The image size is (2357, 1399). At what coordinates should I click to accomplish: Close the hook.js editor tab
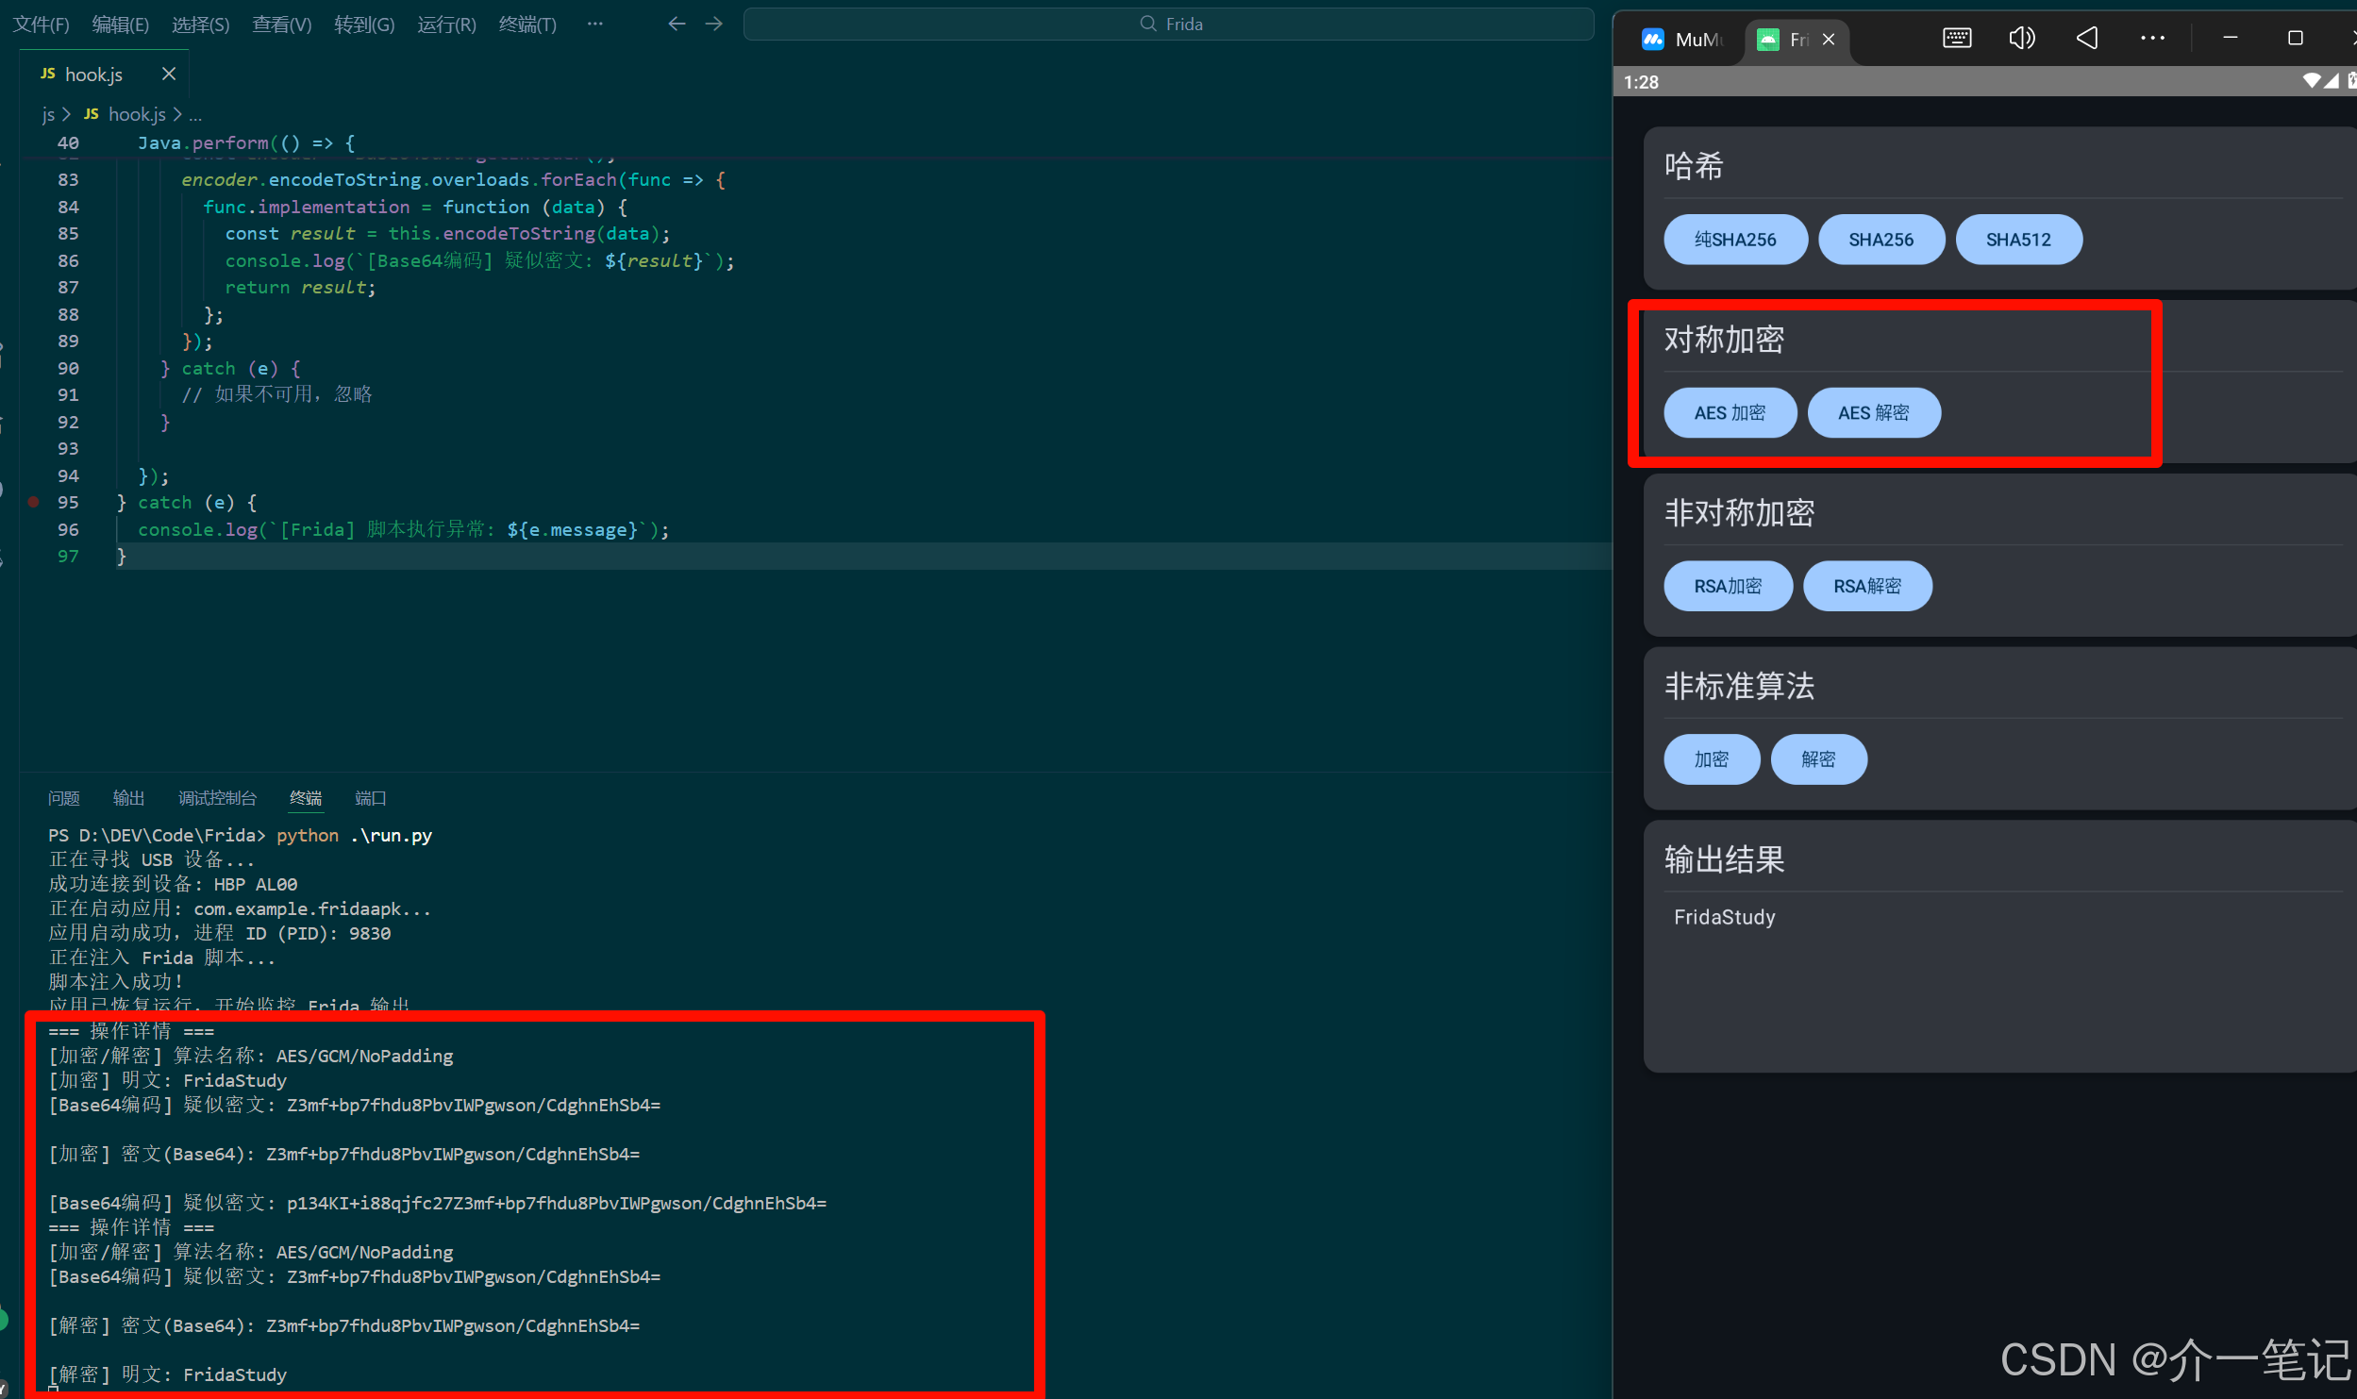(169, 74)
